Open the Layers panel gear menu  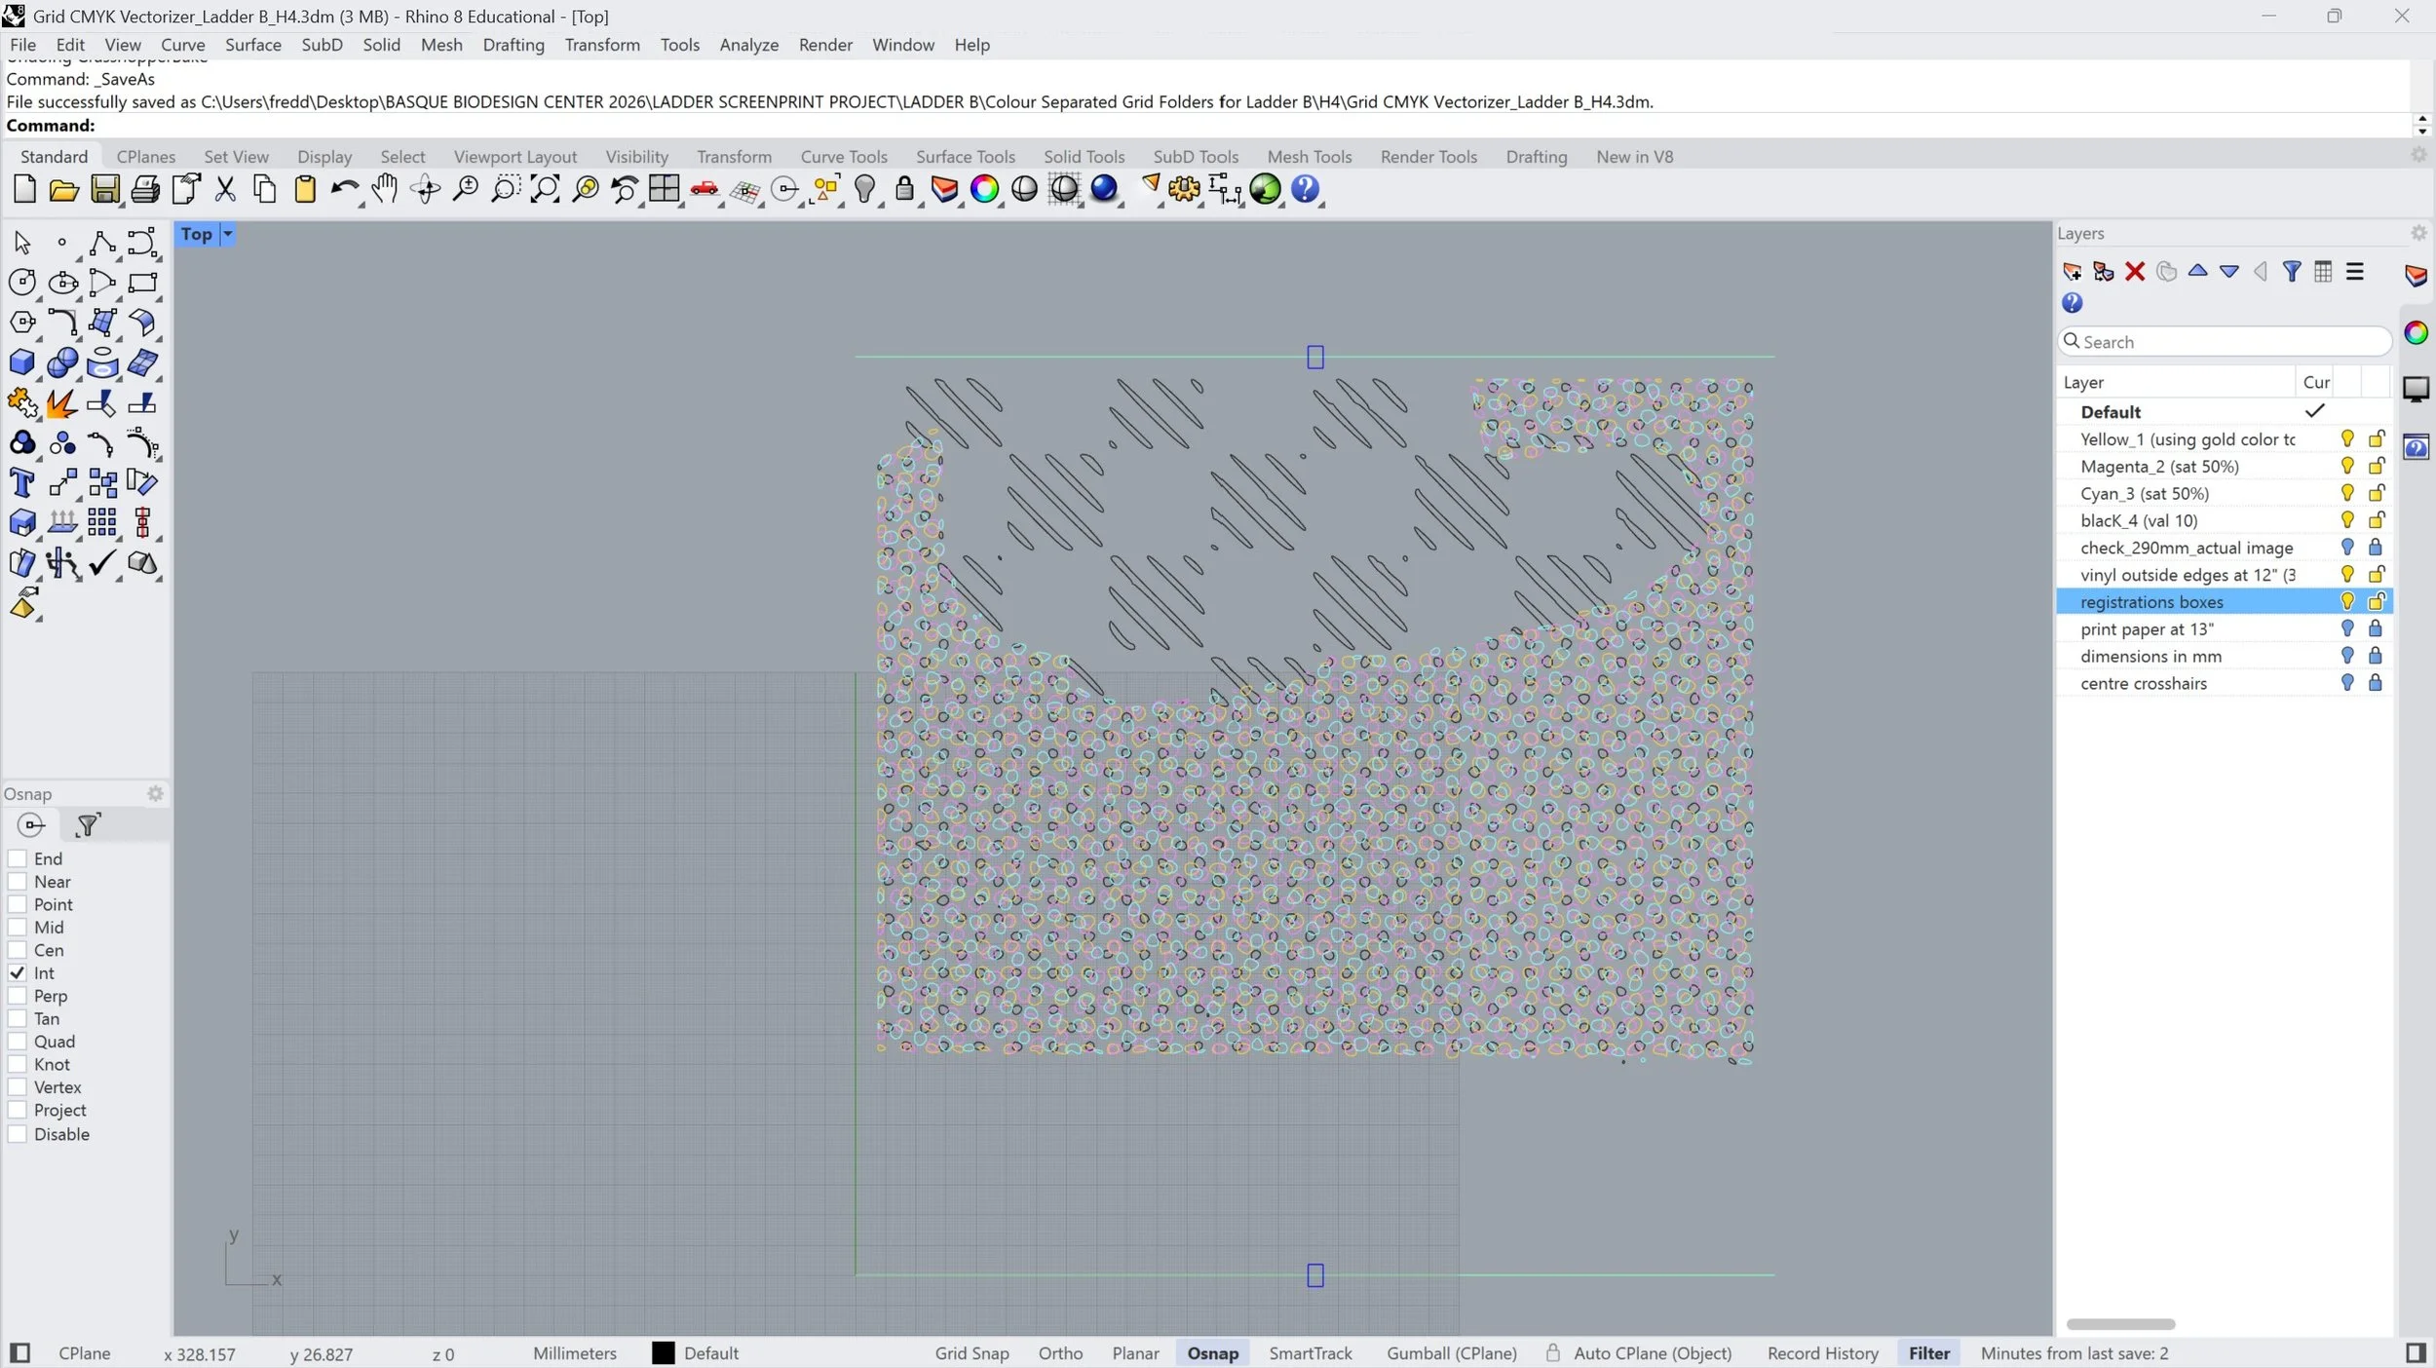point(2418,233)
